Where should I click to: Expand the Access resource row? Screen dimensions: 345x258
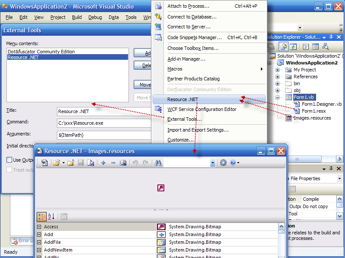tap(39, 227)
